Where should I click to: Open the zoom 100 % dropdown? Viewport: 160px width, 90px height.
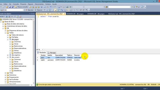pyautogui.click(x=42, y=49)
